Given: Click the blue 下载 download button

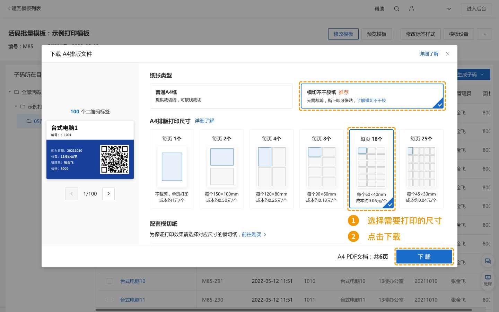Looking at the screenshot, I should click(x=424, y=257).
